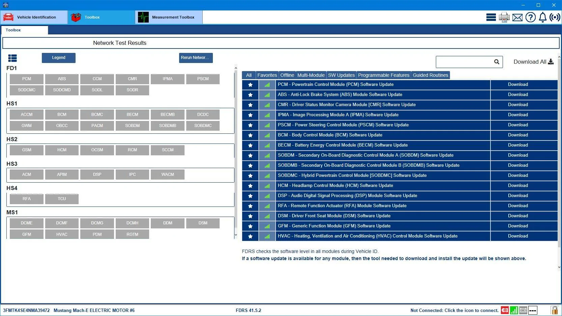Select the SW Updates filter tab
Screen dimensions: 562x316
coord(341,75)
